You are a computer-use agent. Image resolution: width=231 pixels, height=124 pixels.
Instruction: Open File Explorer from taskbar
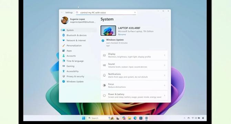[x=130, y=118]
